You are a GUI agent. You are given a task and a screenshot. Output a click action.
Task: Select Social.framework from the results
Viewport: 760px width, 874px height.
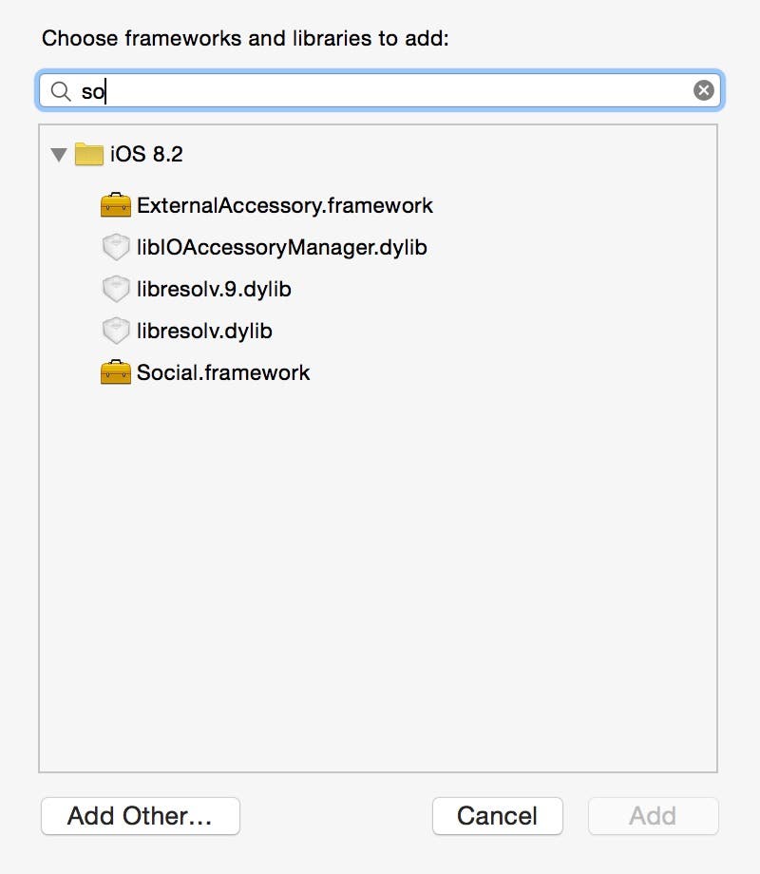[x=223, y=372]
